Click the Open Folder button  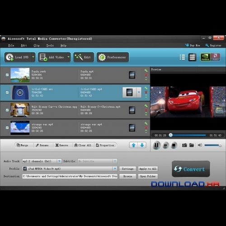tap(148, 176)
